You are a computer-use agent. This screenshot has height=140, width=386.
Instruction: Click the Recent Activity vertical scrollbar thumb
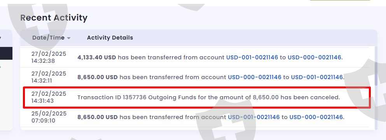376,74
